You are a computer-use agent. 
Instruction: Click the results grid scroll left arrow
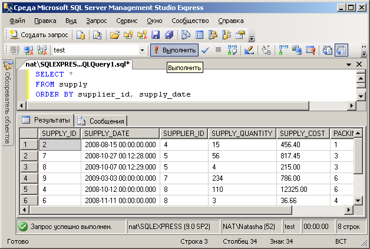tap(24, 210)
